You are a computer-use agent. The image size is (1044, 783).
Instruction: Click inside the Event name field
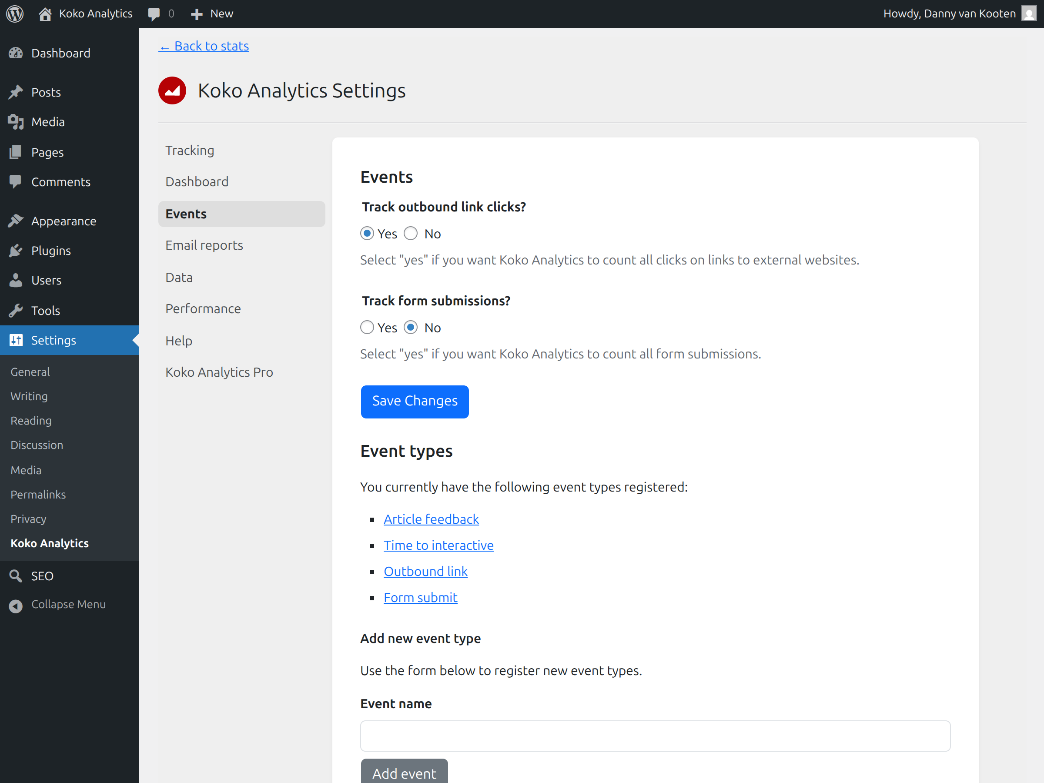(655, 736)
